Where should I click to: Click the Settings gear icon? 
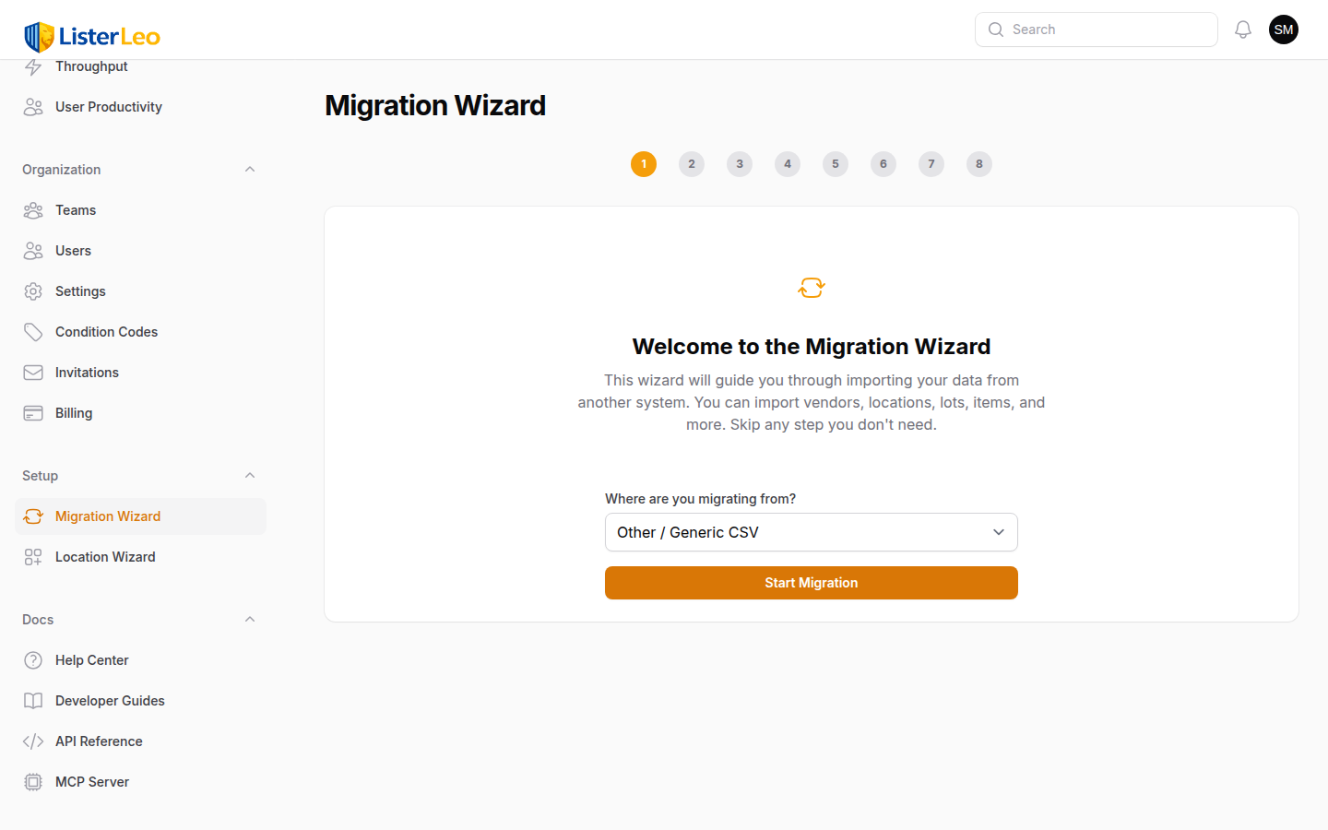[33, 291]
